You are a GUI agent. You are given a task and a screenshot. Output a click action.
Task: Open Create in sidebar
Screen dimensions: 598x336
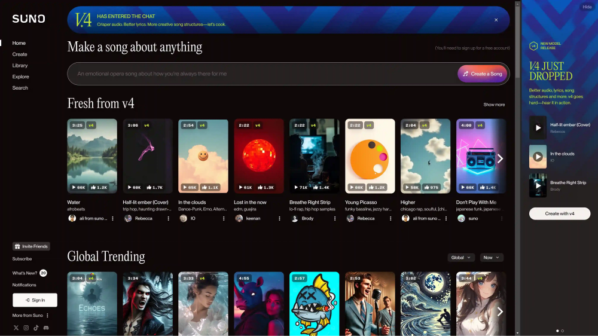20,54
